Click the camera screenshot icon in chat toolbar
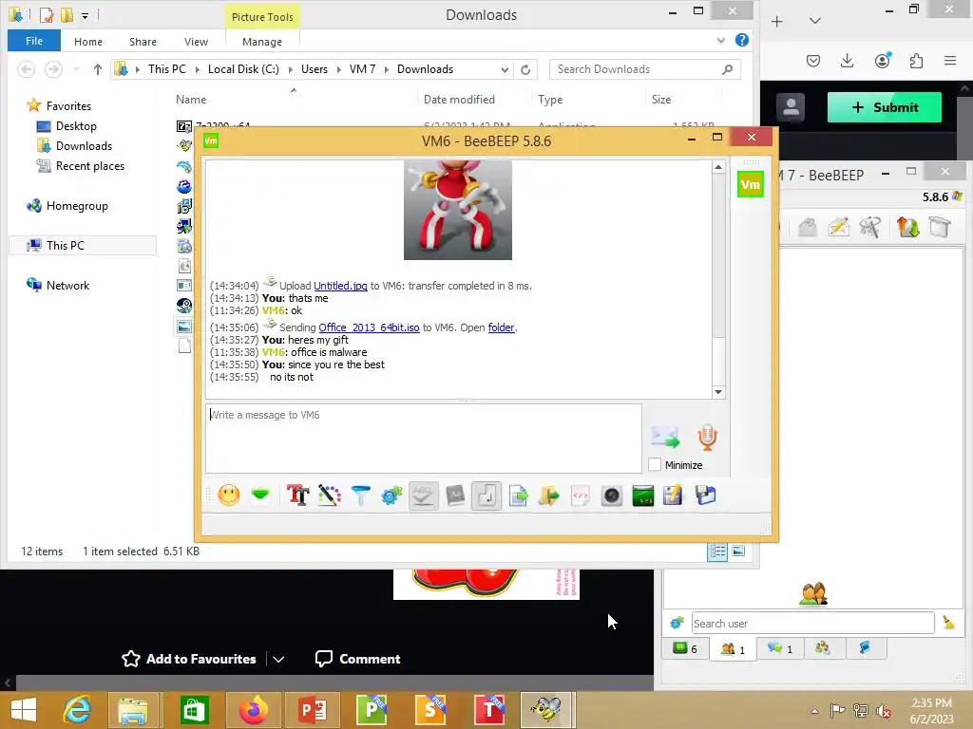The height and width of the screenshot is (729, 973). [x=612, y=495]
